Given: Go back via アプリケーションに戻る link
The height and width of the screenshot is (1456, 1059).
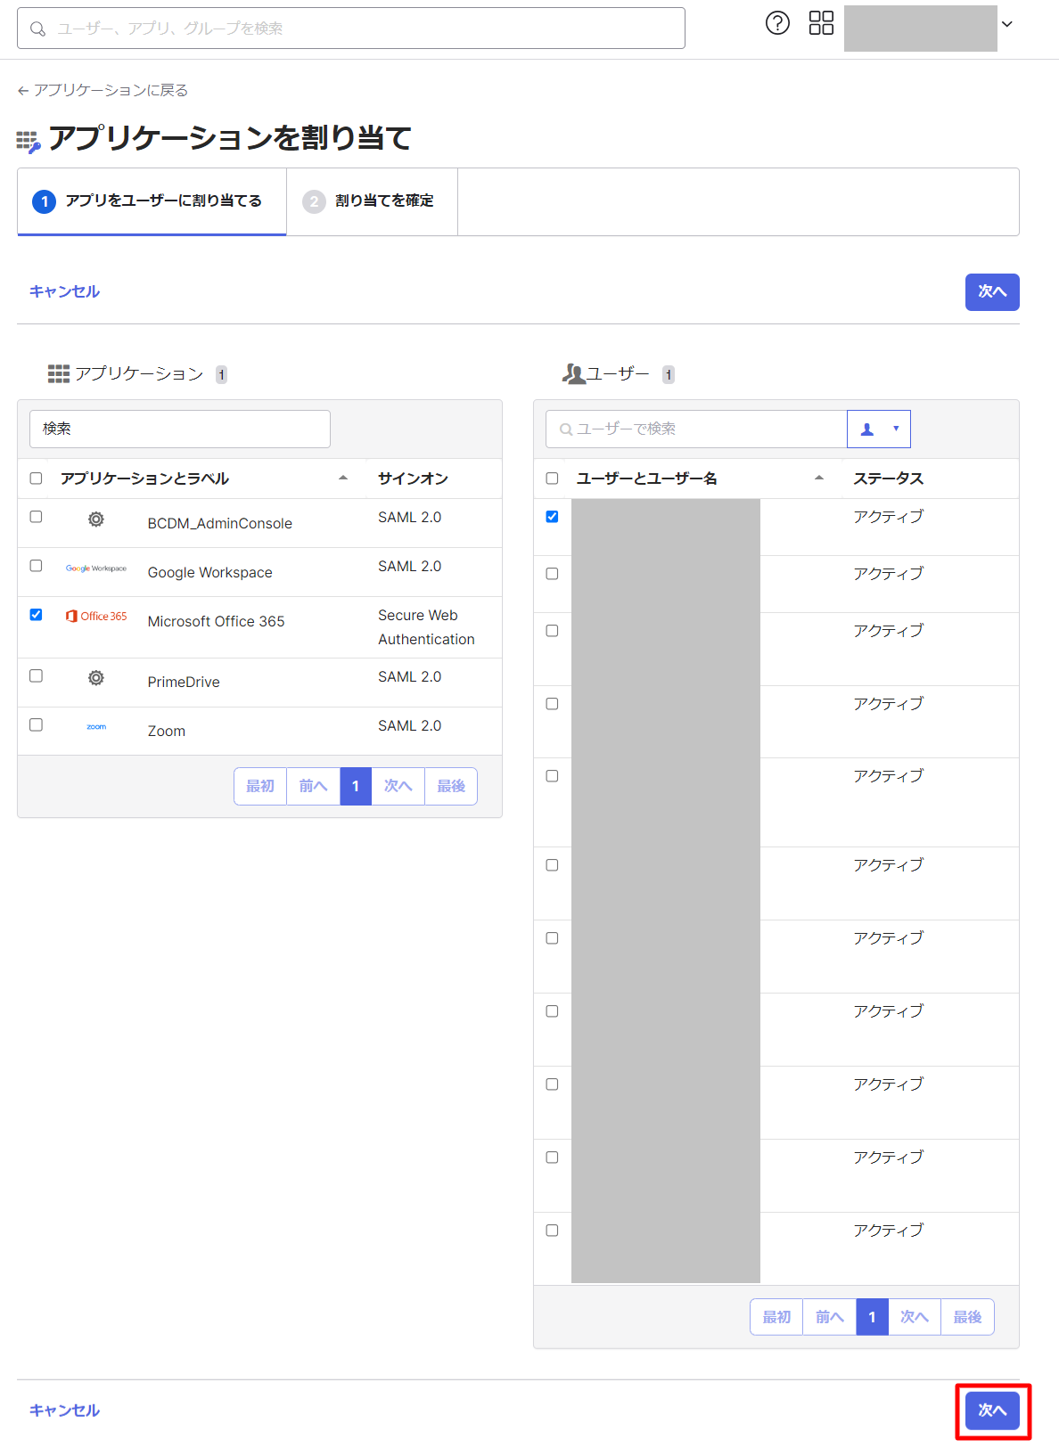Looking at the screenshot, I should (x=103, y=90).
